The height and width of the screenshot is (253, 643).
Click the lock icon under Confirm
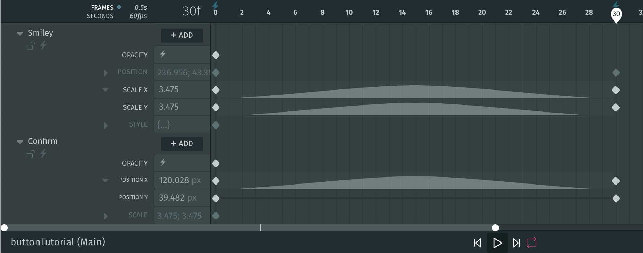coord(31,154)
